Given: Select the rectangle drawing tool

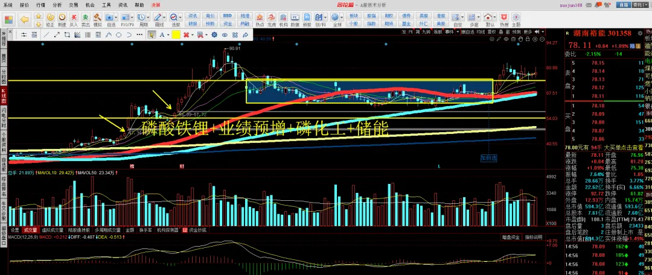Looking at the screenshot, I should (67, 35).
